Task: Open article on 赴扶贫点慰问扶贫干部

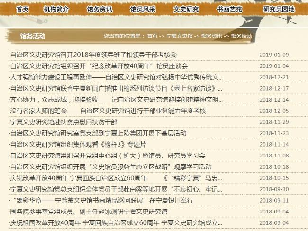Action: (63, 122)
